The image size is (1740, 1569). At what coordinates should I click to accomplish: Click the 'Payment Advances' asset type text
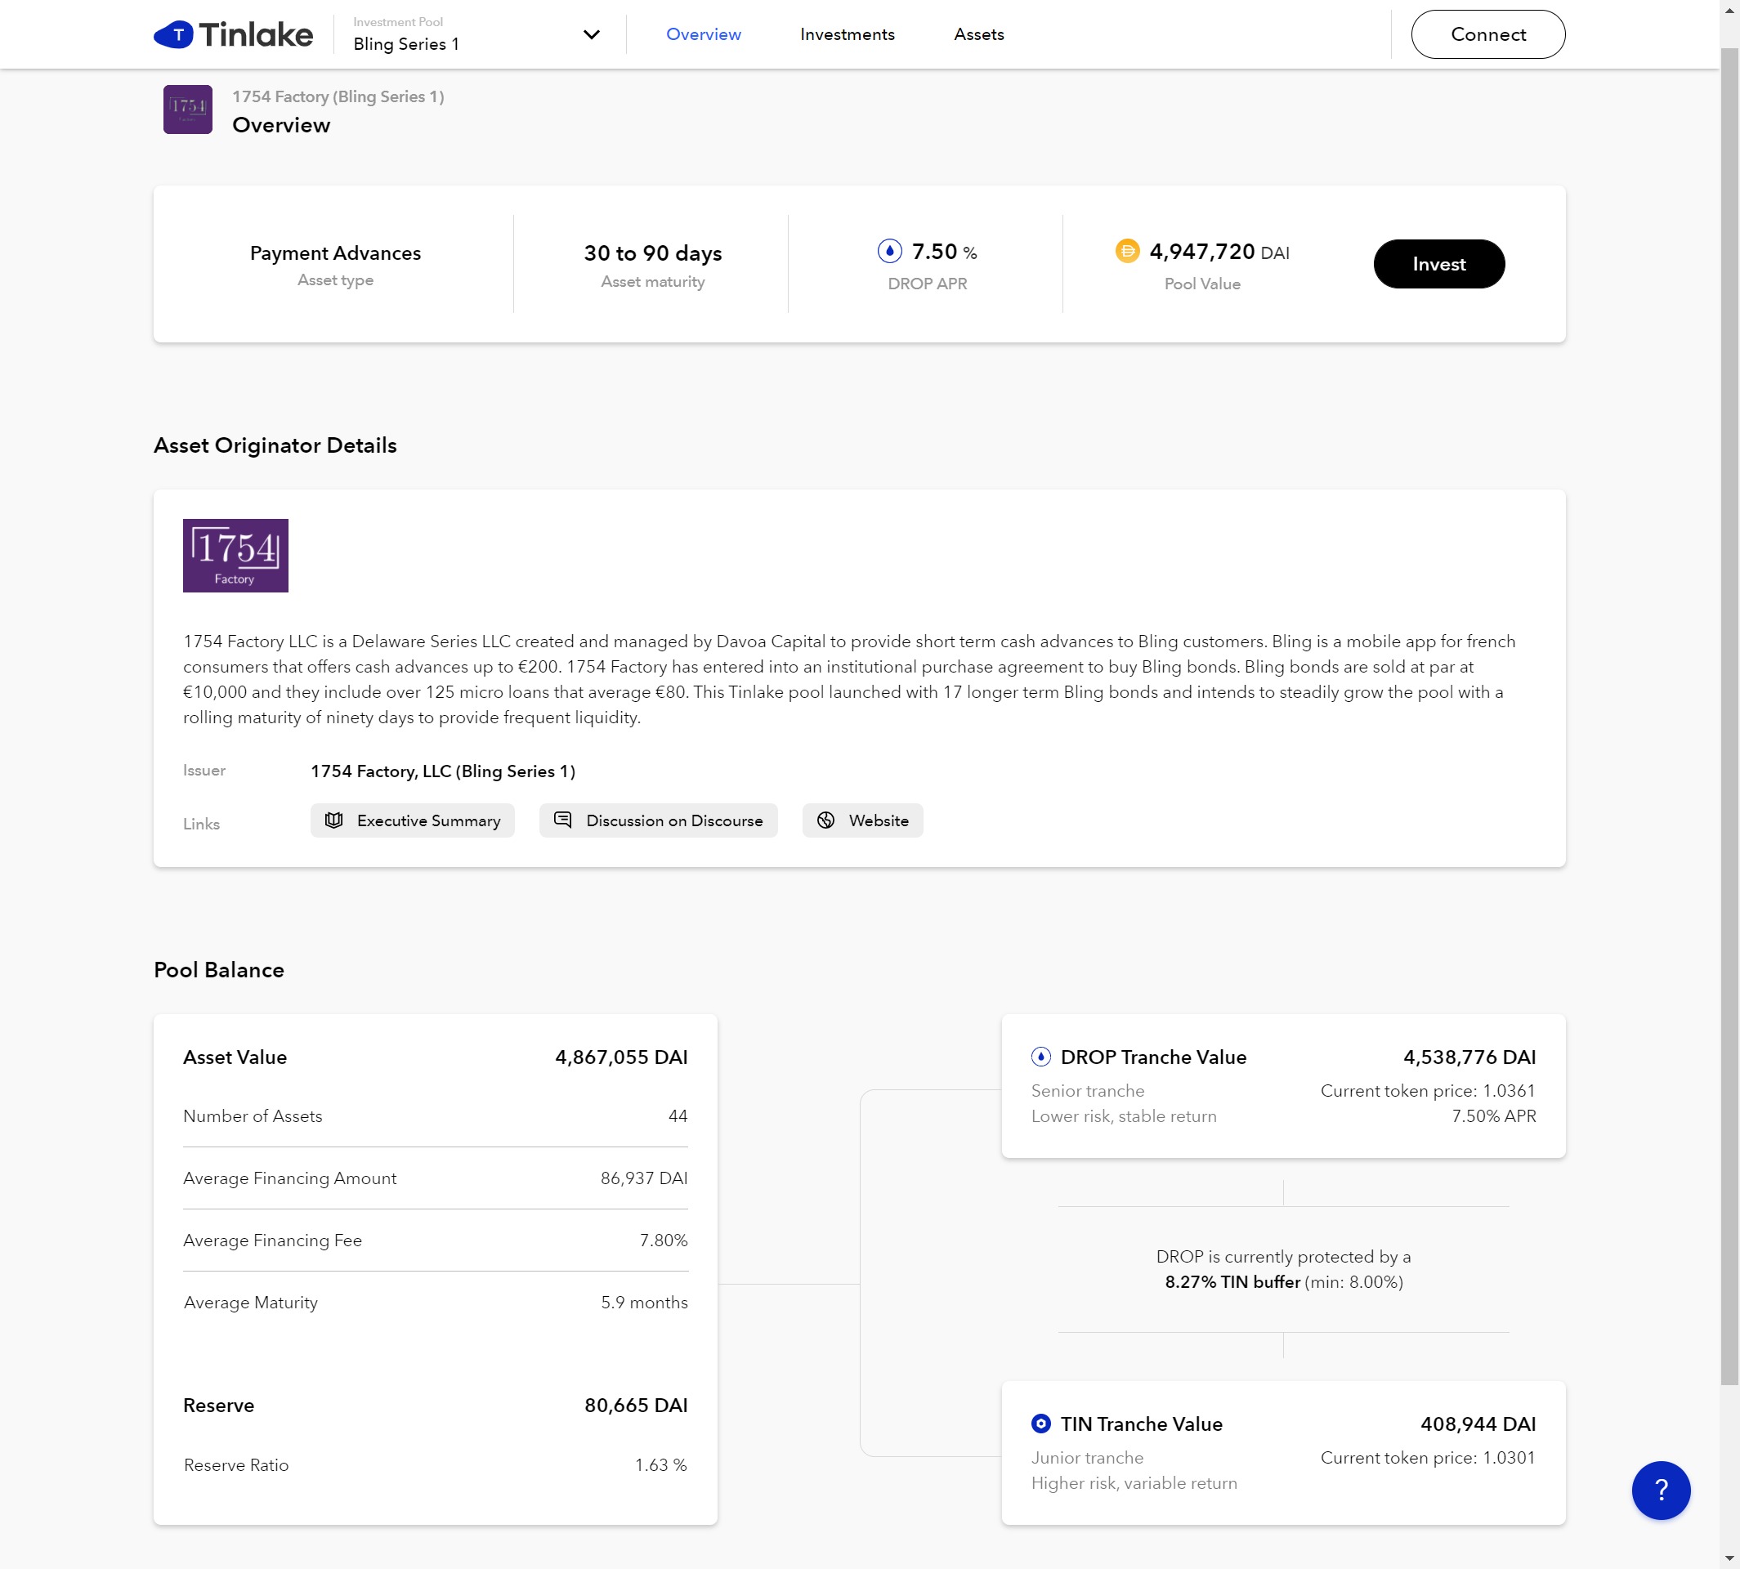click(x=335, y=253)
